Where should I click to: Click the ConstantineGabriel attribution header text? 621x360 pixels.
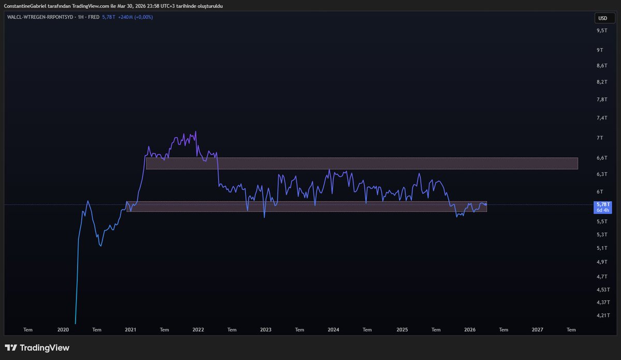click(112, 5)
